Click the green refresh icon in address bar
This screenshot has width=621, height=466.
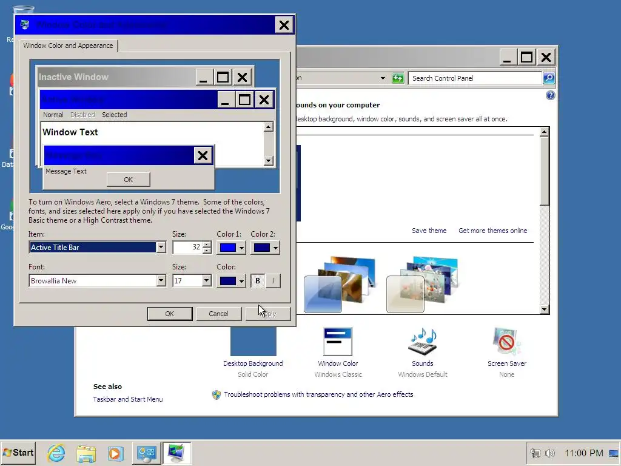tap(398, 78)
